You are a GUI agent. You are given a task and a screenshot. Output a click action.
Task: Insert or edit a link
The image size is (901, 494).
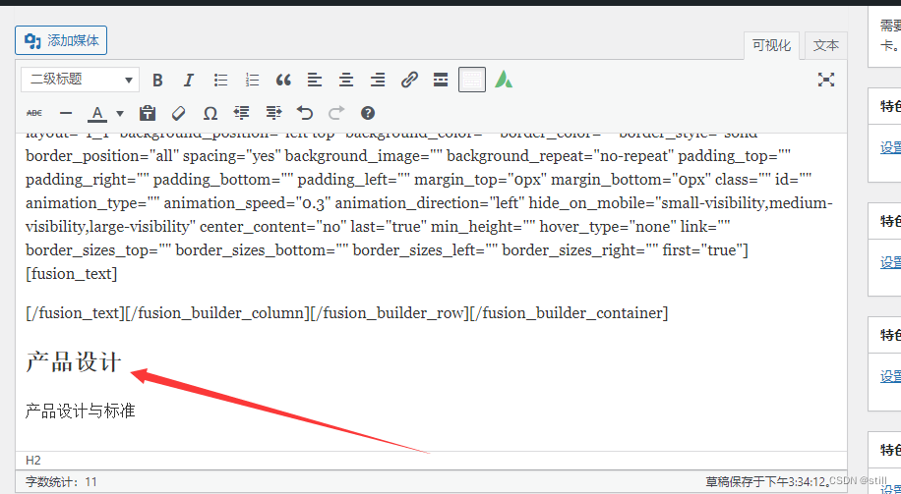409,80
